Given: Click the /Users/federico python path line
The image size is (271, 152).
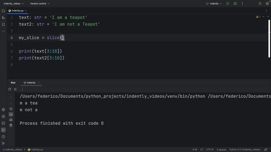Looking at the screenshot, I should coord(145,96).
